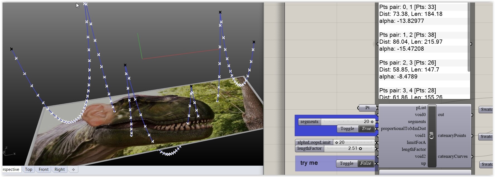Screen dimensions: 495x177
Task: Click the void2 input parameter
Action: [420, 156]
